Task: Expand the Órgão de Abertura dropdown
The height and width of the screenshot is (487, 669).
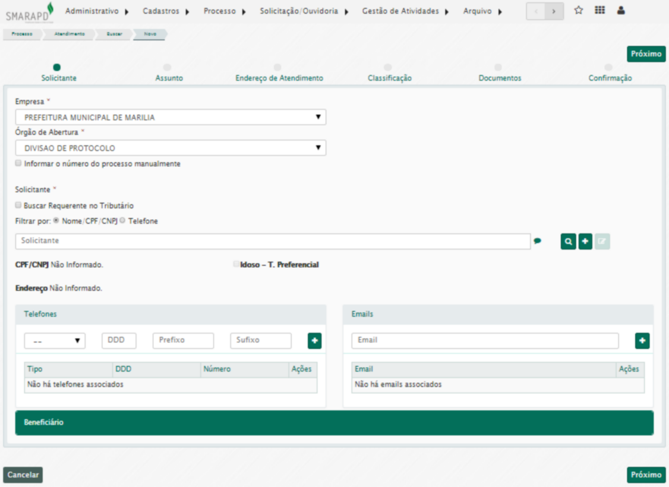Action: point(170,148)
